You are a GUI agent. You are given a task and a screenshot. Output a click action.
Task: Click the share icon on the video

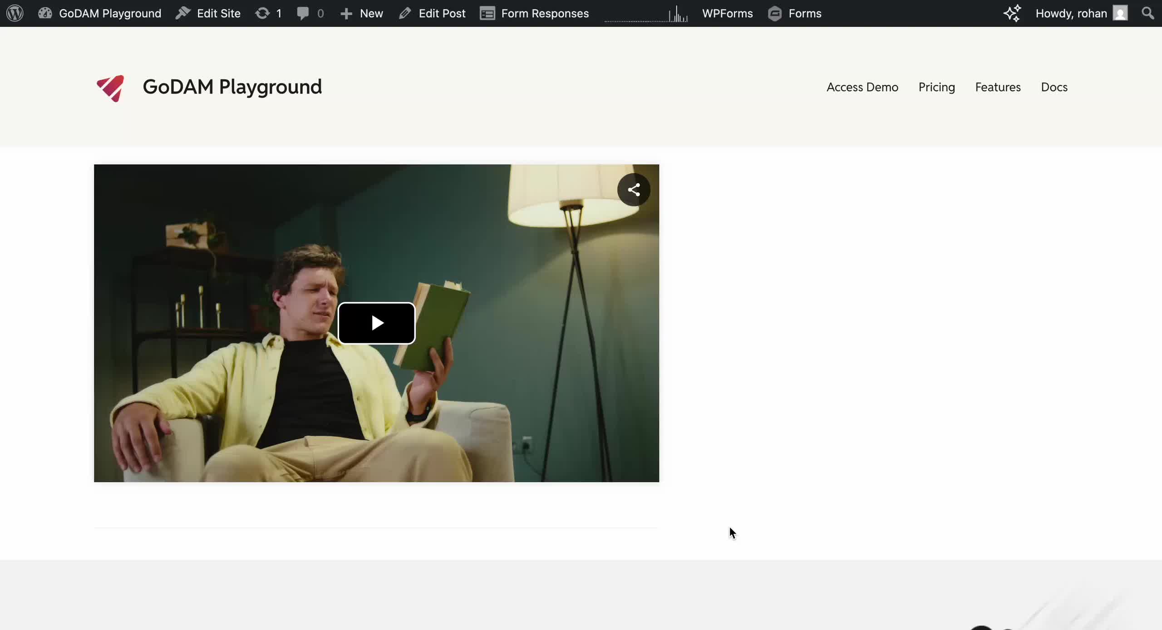634,189
